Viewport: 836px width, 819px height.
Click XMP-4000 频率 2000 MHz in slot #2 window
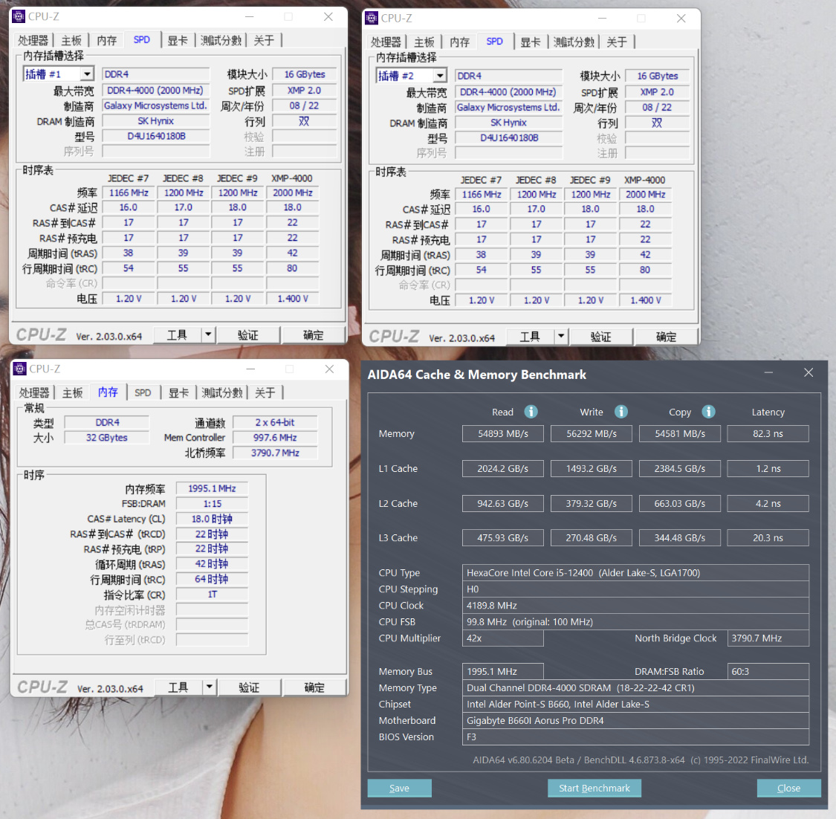(645, 195)
